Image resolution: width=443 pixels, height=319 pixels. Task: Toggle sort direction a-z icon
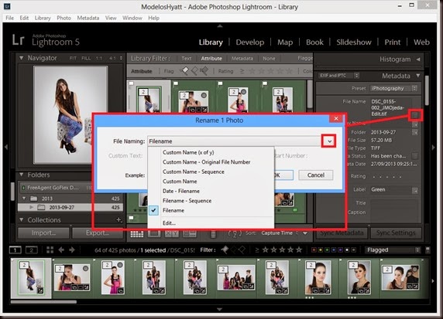point(235,233)
